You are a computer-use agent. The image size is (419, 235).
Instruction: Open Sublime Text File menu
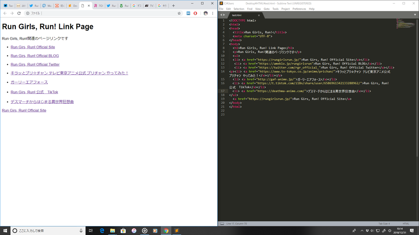point(221,9)
